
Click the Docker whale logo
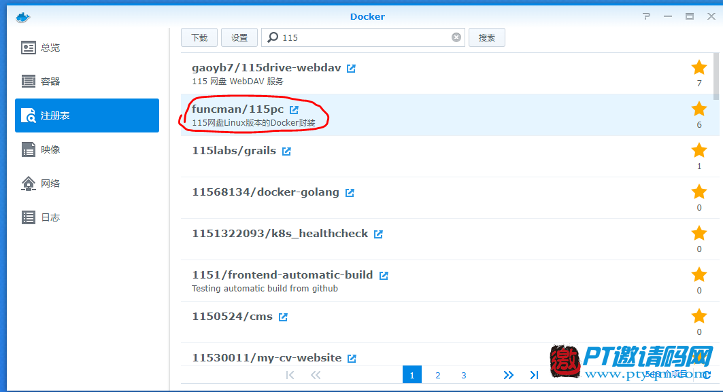(22, 18)
